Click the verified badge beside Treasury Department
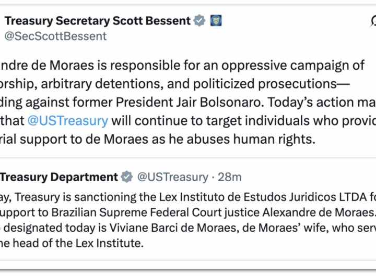This screenshot has height=276, width=376. [127, 177]
